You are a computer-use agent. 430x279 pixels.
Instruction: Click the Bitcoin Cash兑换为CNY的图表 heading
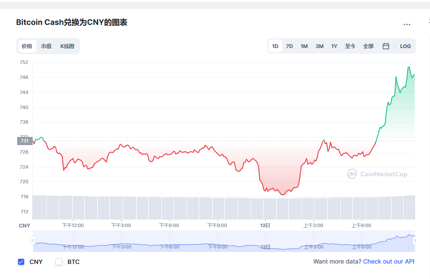[x=71, y=22]
